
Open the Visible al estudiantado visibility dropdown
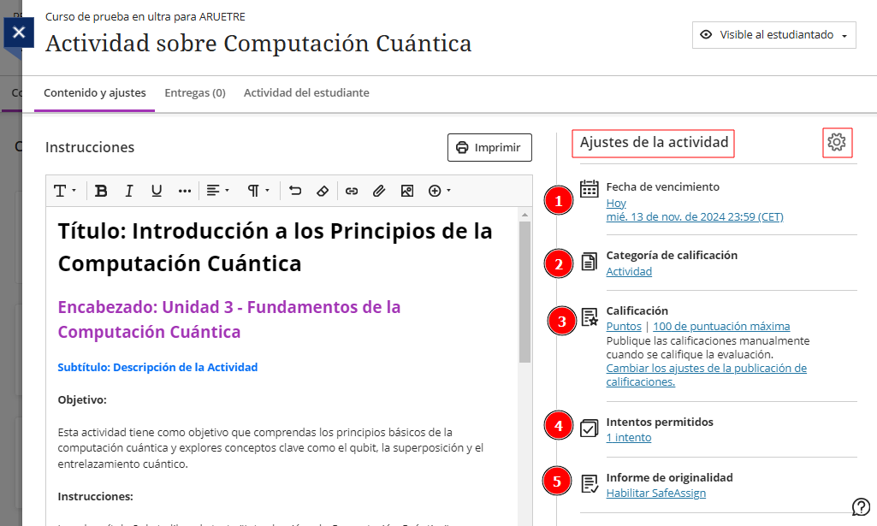click(x=773, y=35)
